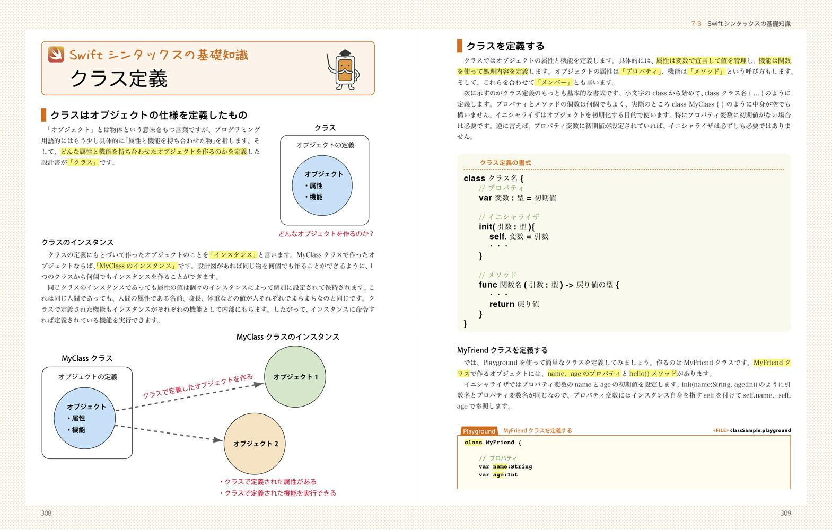Select black subheading MyFriend クラスを定義する
This screenshot has width=832, height=530.
pyautogui.click(x=503, y=350)
